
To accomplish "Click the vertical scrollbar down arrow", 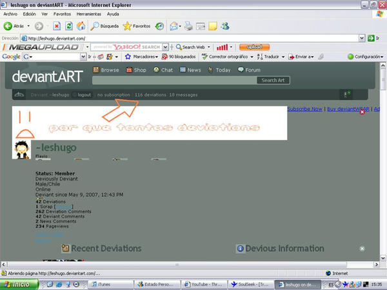I will (382, 258).
